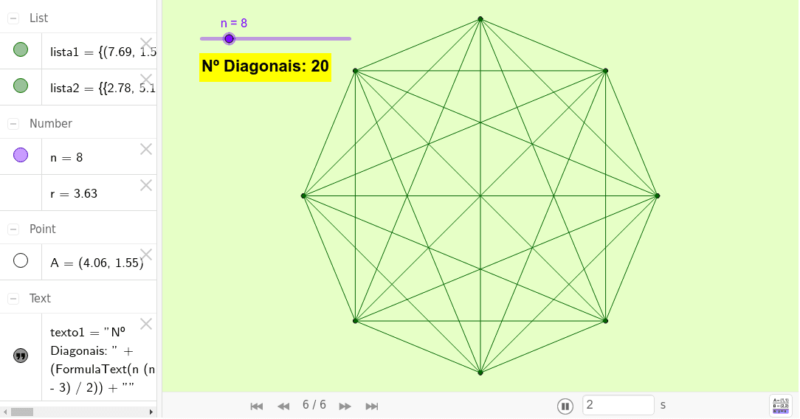Image resolution: width=800 pixels, height=419 pixels.
Task: Jump to first construction step
Action: [x=257, y=406]
